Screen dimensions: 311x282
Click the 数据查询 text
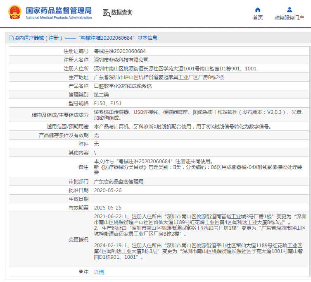(x=121, y=12)
